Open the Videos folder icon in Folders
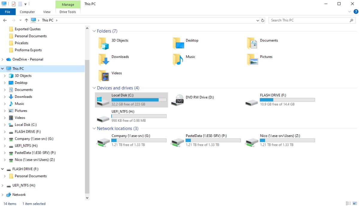 pos(104,76)
